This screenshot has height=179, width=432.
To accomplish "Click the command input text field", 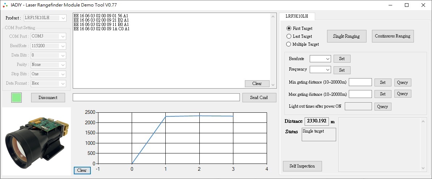I will coord(156,98).
